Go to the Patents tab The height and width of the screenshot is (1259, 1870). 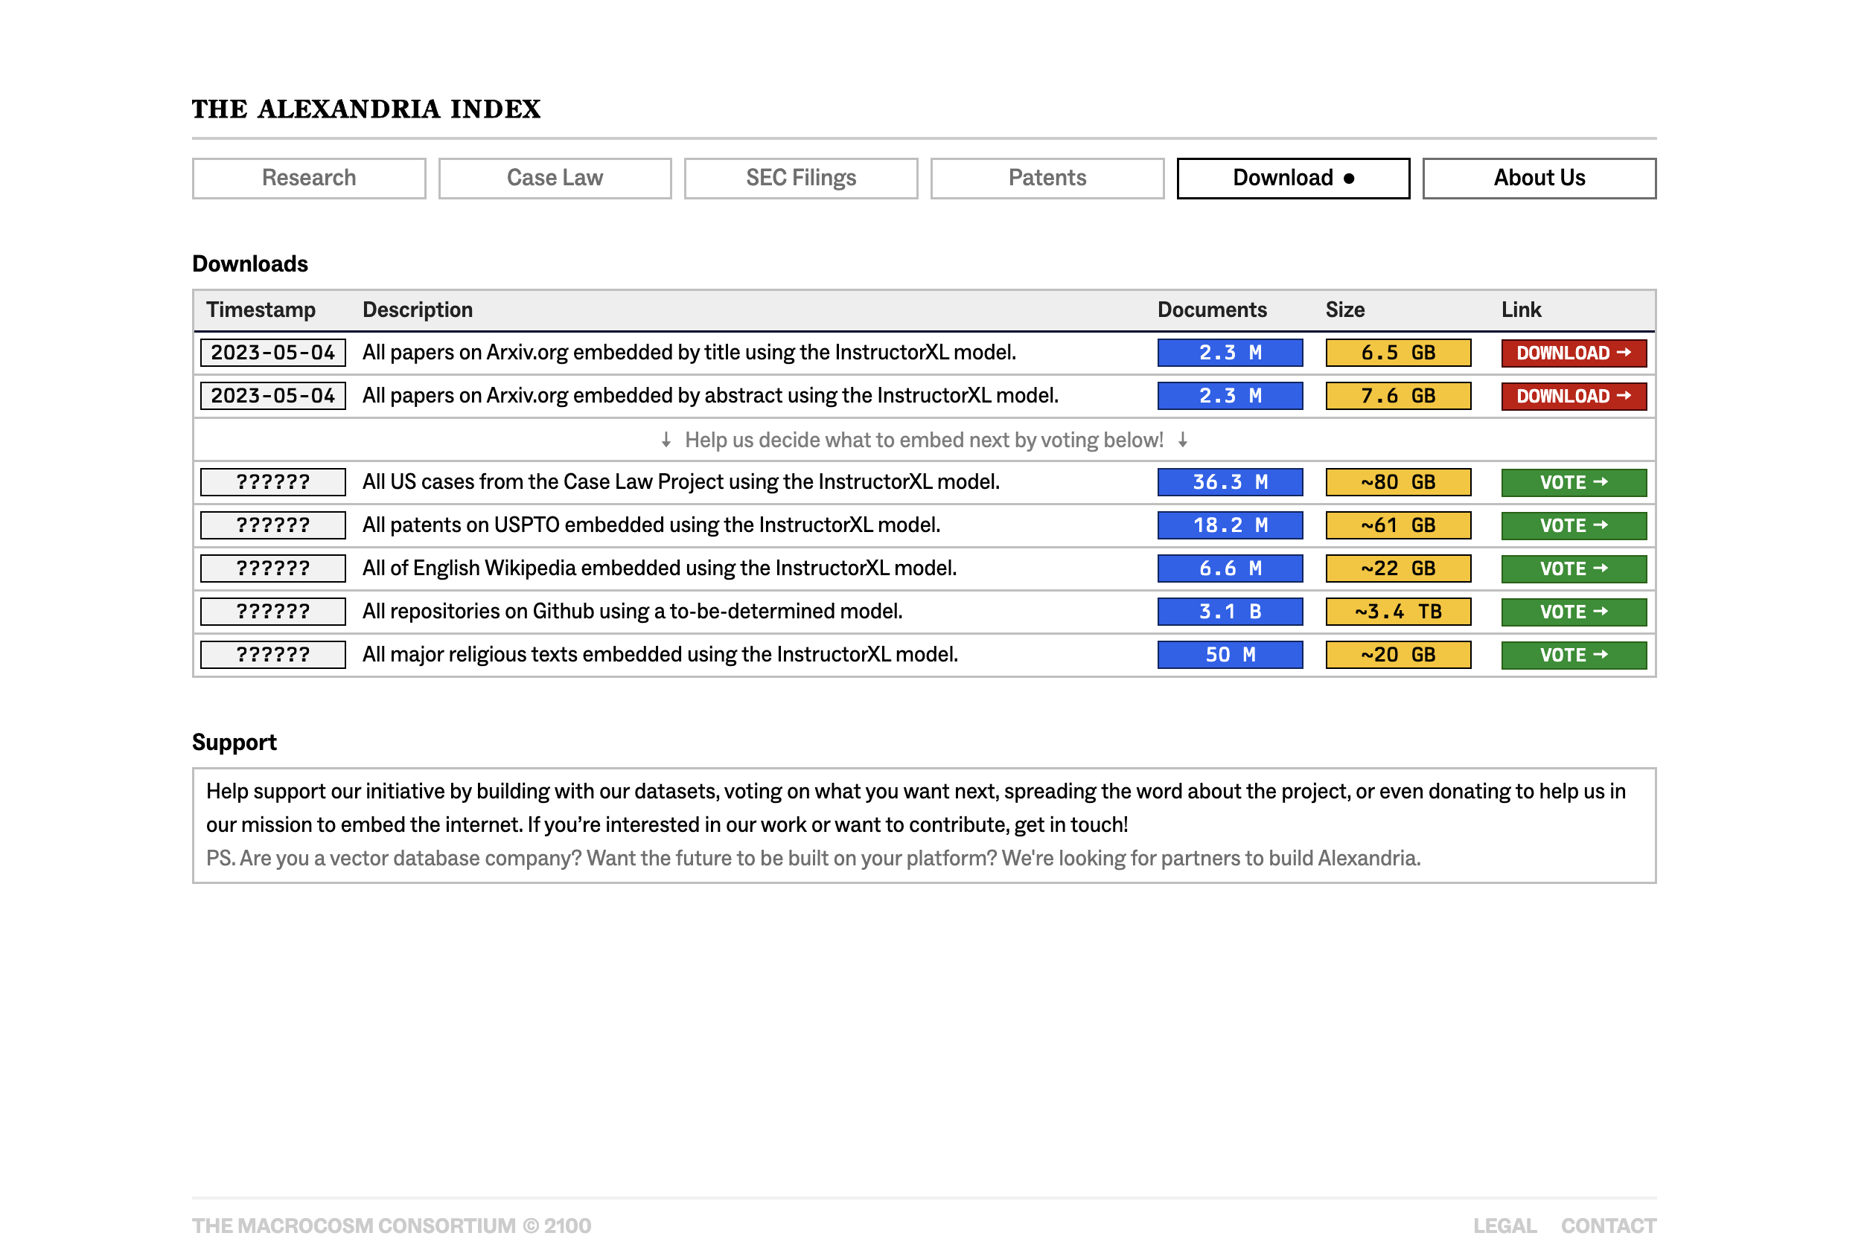1047,177
